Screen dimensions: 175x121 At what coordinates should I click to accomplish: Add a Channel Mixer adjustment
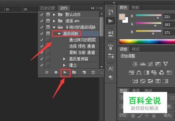tap(161, 72)
